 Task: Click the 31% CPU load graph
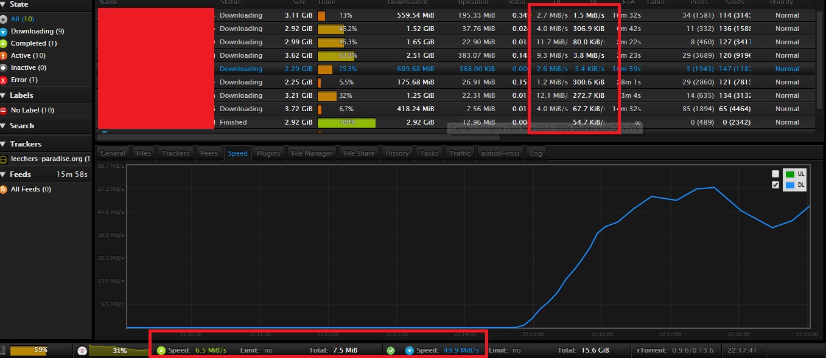pos(119,350)
